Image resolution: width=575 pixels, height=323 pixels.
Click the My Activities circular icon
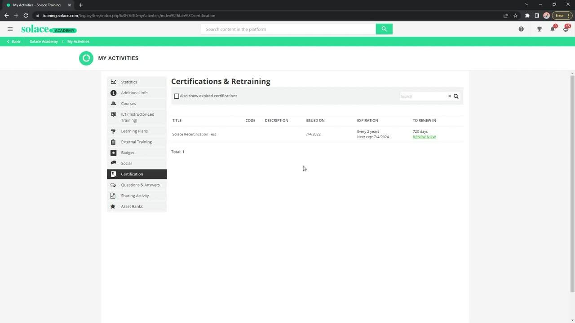coord(86,58)
